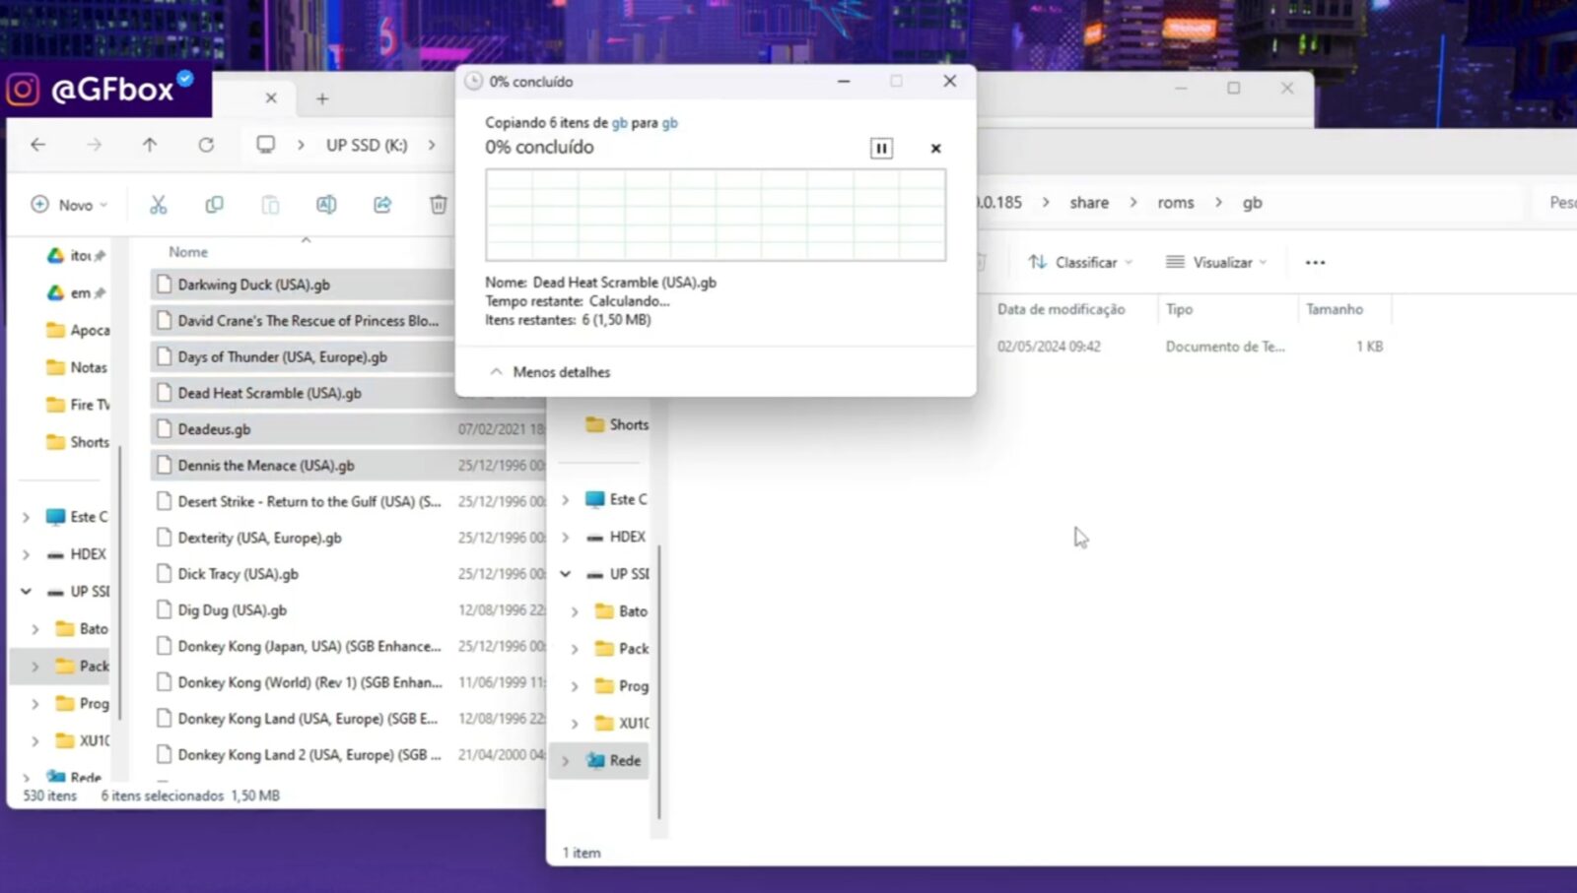Screen dimensions: 1577x893
Task: Click the Rename icon in toolbar
Action: tap(326, 205)
